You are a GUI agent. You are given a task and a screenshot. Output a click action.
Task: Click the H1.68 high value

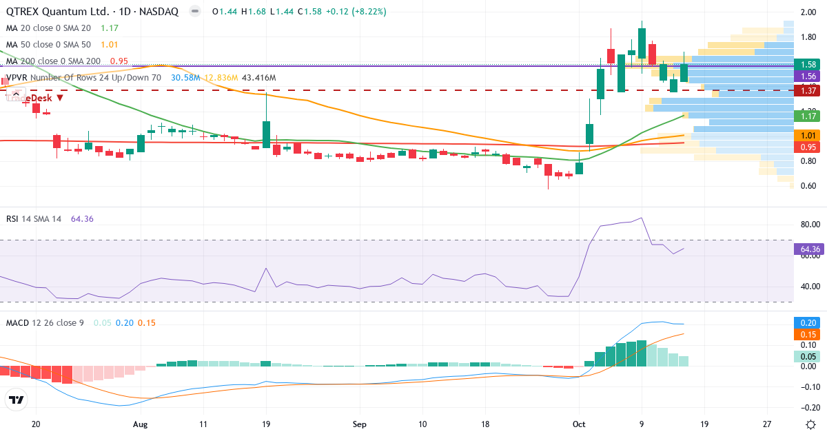coord(253,12)
